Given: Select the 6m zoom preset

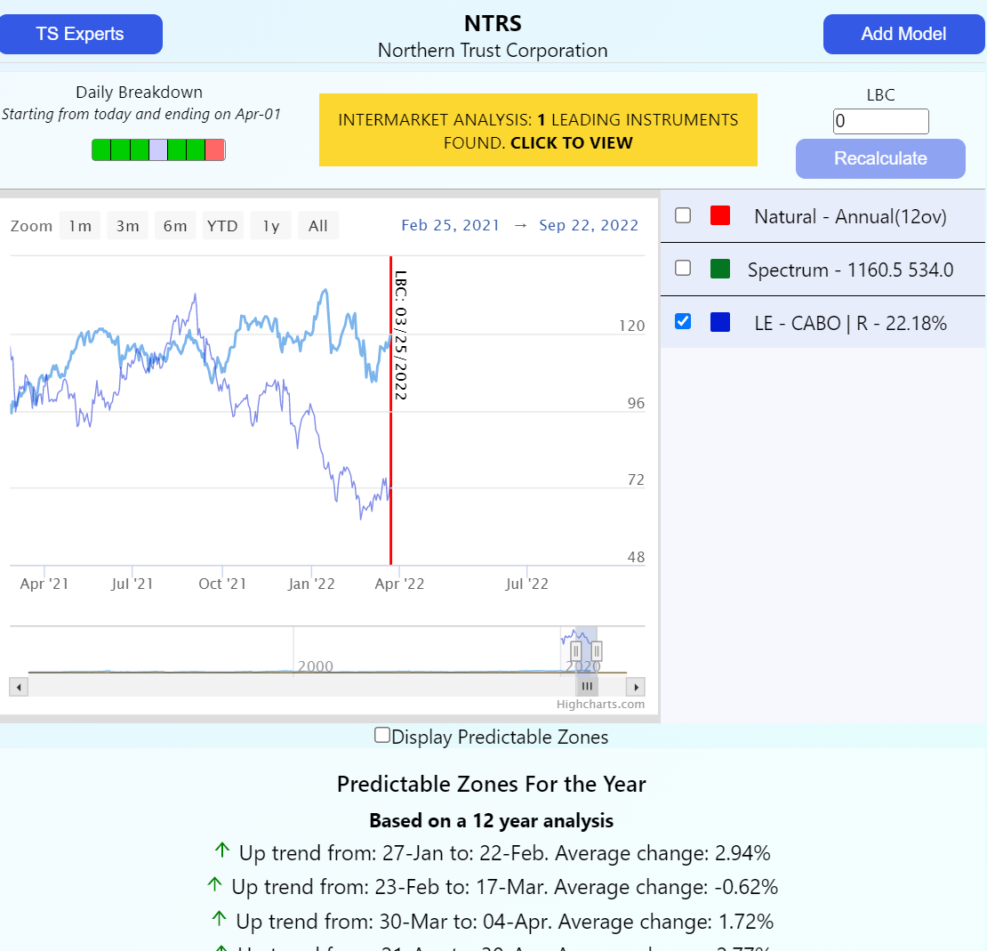Looking at the screenshot, I should point(175,225).
